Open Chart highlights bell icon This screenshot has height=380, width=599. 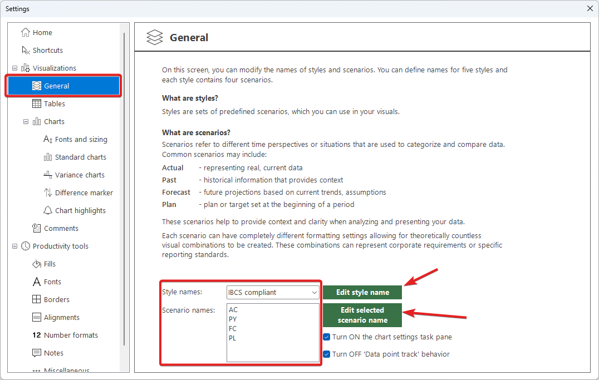(x=48, y=211)
